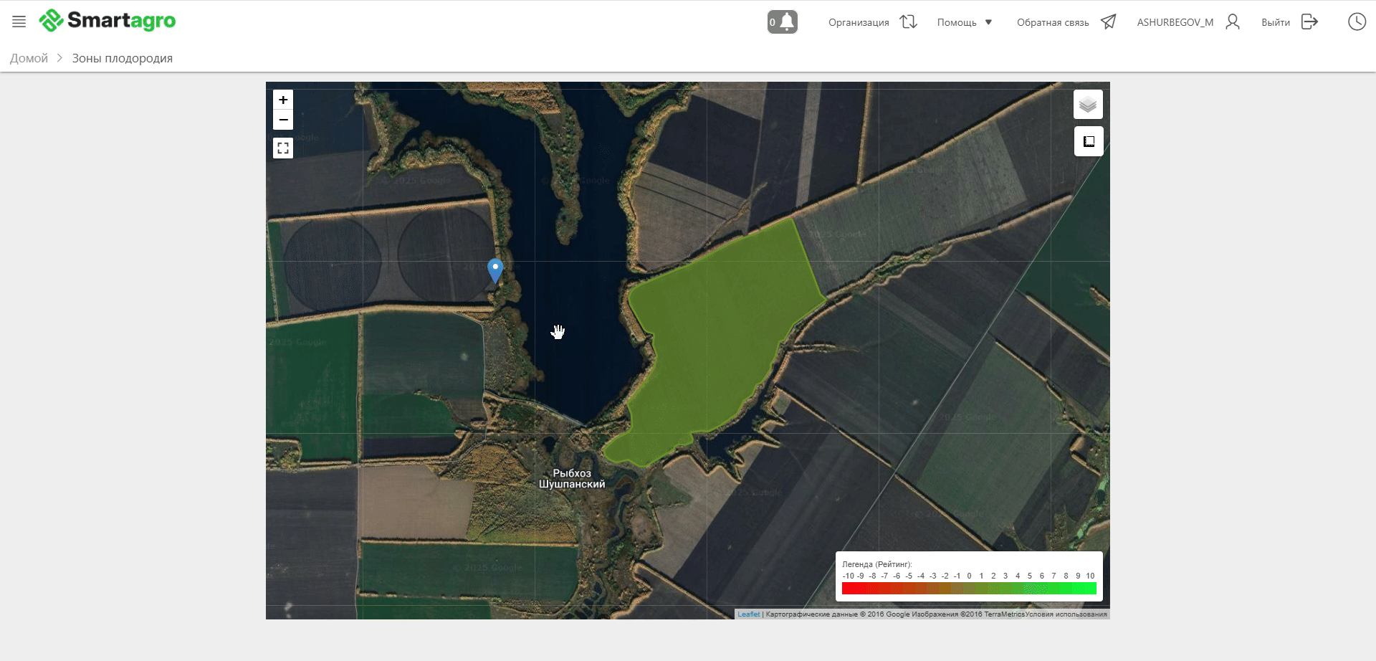Click the logout arrow icon
This screenshot has width=1376, height=661.
(x=1309, y=22)
